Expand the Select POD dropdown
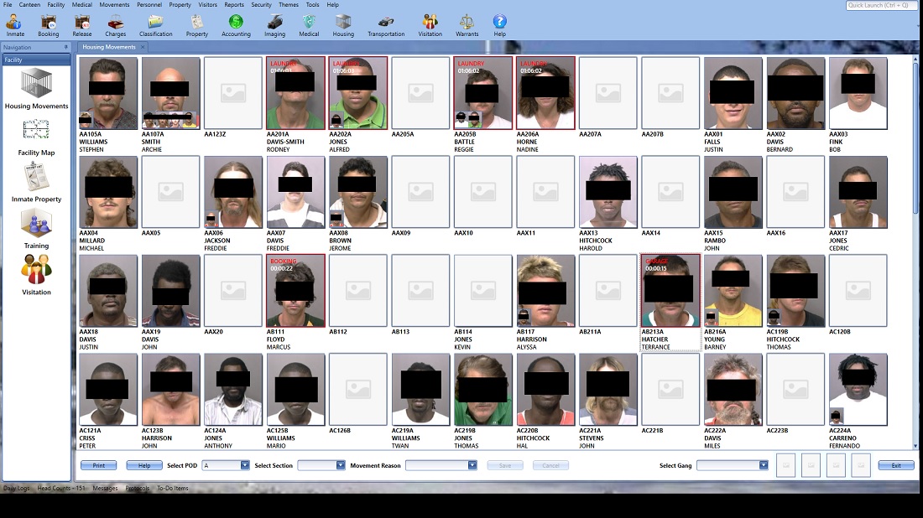 245,465
